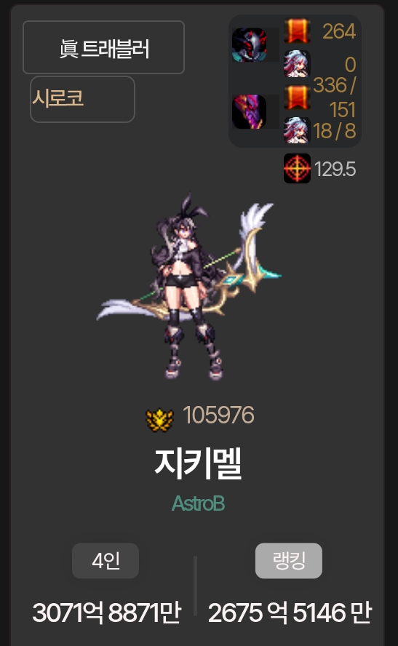Switch to the 랭킹 tab
The image size is (398, 646).
[289, 561]
